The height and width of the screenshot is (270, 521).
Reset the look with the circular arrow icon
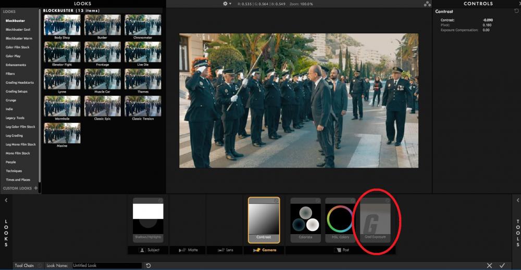(148, 265)
